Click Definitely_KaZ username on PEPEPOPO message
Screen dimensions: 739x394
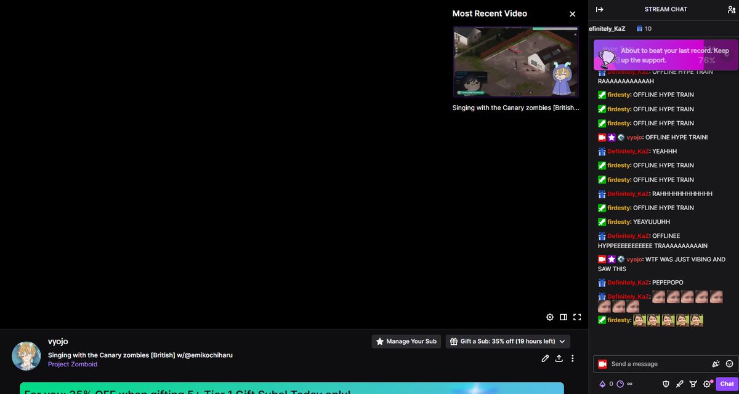coord(628,283)
